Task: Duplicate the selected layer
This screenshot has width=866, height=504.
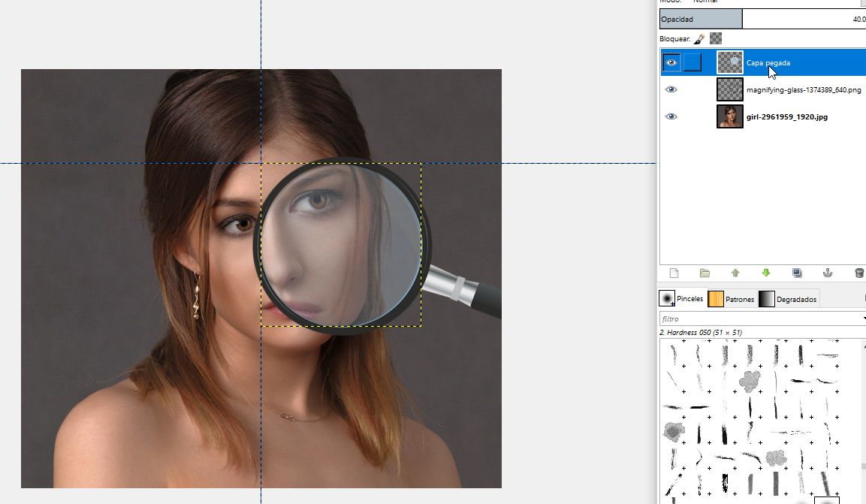Action: pos(797,273)
